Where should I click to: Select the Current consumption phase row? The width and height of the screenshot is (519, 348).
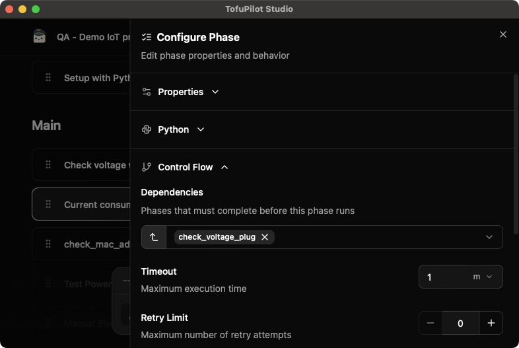tap(81, 204)
